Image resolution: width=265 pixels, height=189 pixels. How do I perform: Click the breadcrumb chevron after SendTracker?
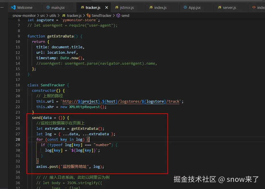click(114, 15)
